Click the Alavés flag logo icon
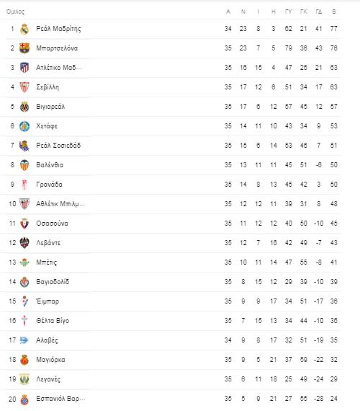This screenshot has height=411, width=360. pos(24,340)
